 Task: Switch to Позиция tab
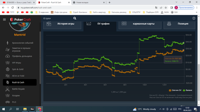(x=179, y=25)
